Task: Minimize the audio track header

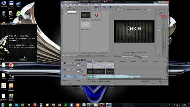Action: (x=63, y=76)
